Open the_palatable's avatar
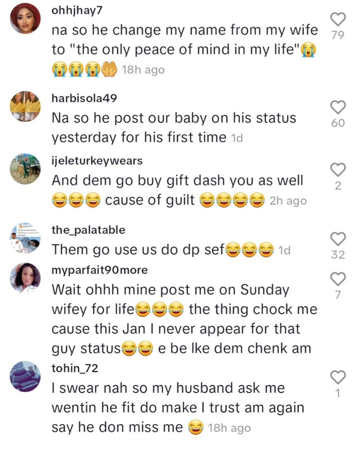360x450 pixels. 25,238
